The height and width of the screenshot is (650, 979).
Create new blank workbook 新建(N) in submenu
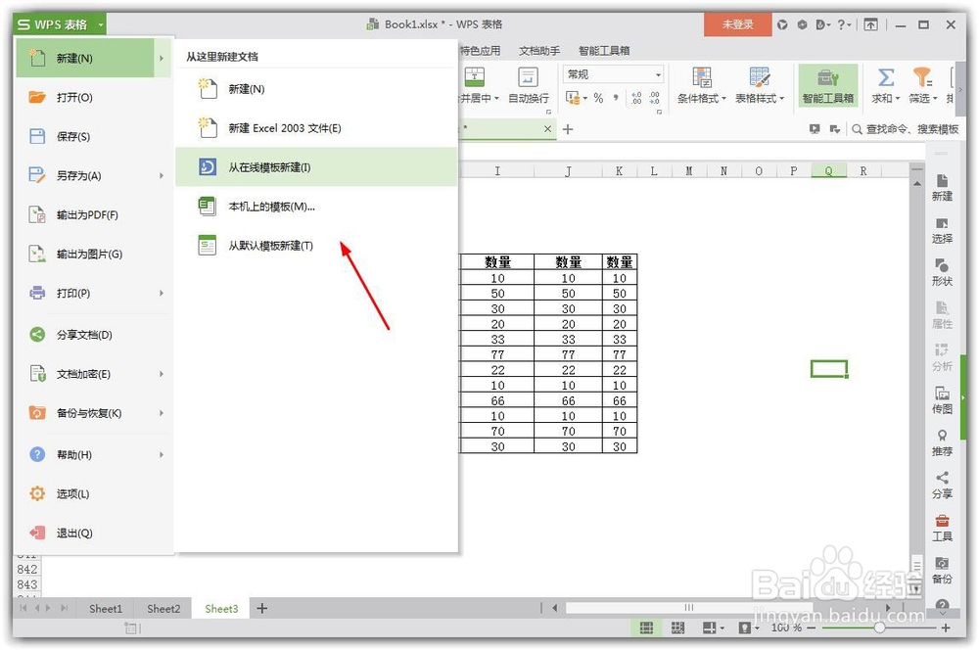pos(316,89)
